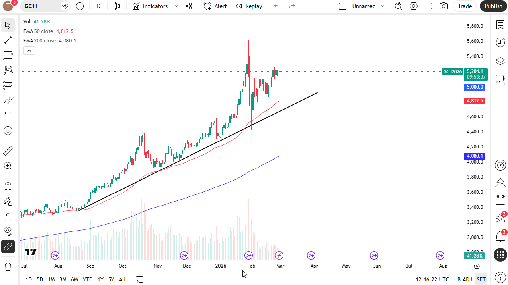Image resolution: width=508 pixels, height=285 pixels.
Task: Open the products grid menu
Action: pos(500,255)
